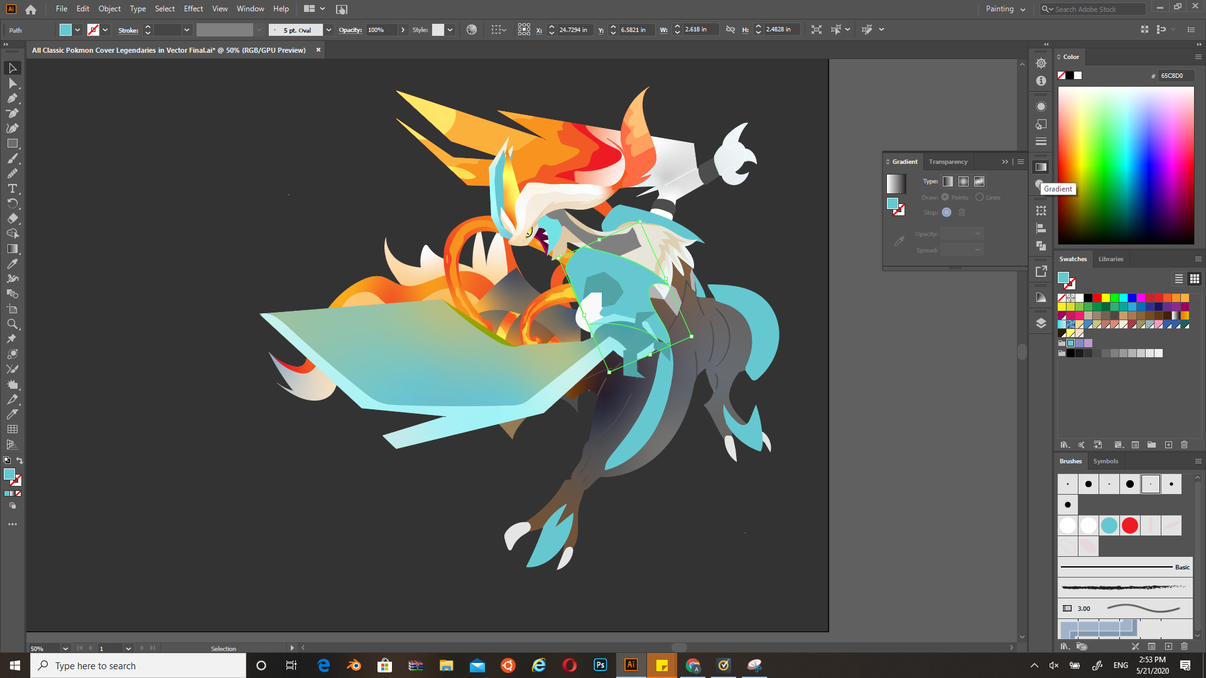Select the Direct Selection tool
Image resolution: width=1206 pixels, height=678 pixels.
point(13,83)
